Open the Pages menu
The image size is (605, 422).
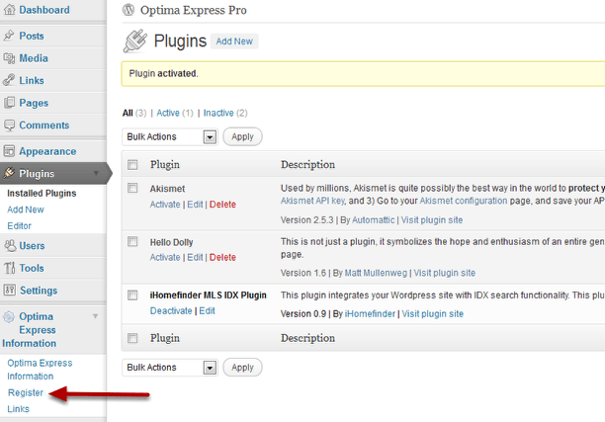point(34,103)
